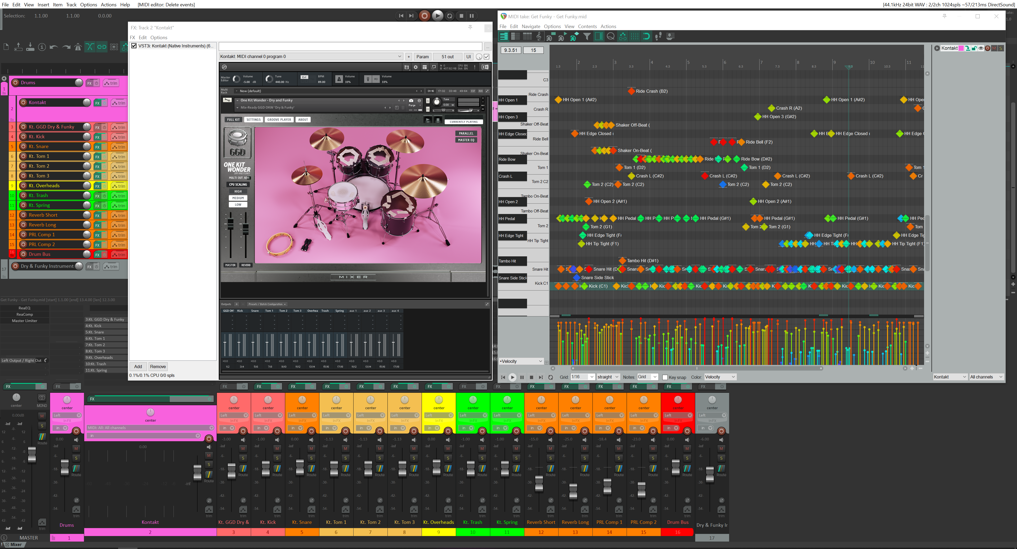Click the GROOVE PLAYER tab in Kontakt
1017x549 pixels.
coord(279,120)
